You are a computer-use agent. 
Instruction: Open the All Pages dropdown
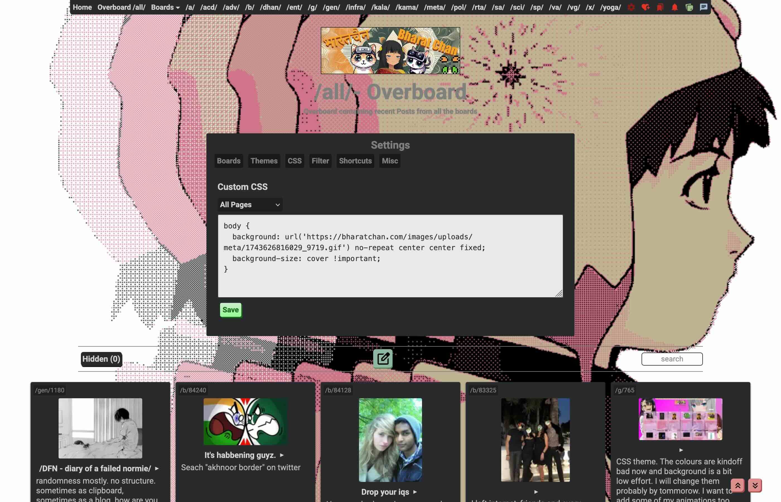[x=250, y=205]
